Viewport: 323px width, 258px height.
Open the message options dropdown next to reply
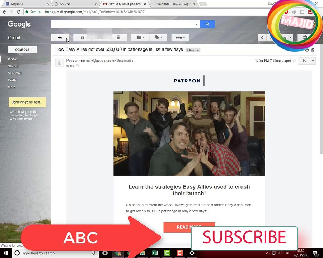coord(313,61)
